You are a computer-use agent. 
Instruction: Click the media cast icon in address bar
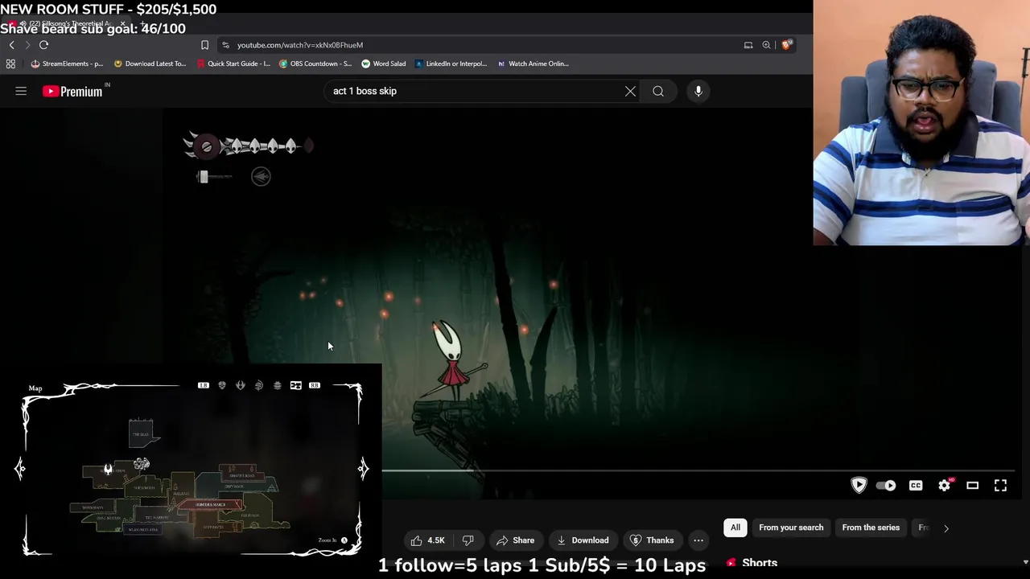pyautogui.click(x=748, y=45)
